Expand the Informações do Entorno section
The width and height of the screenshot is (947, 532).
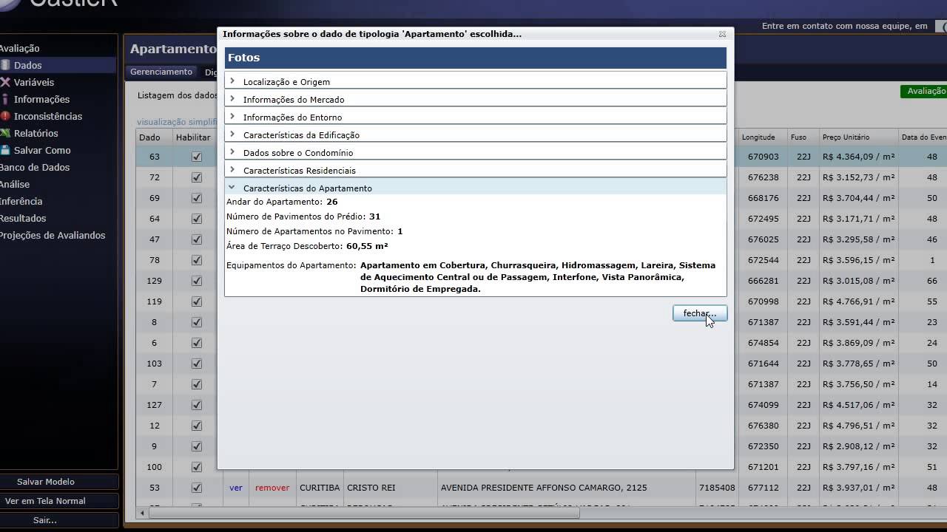pyautogui.click(x=476, y=117)
